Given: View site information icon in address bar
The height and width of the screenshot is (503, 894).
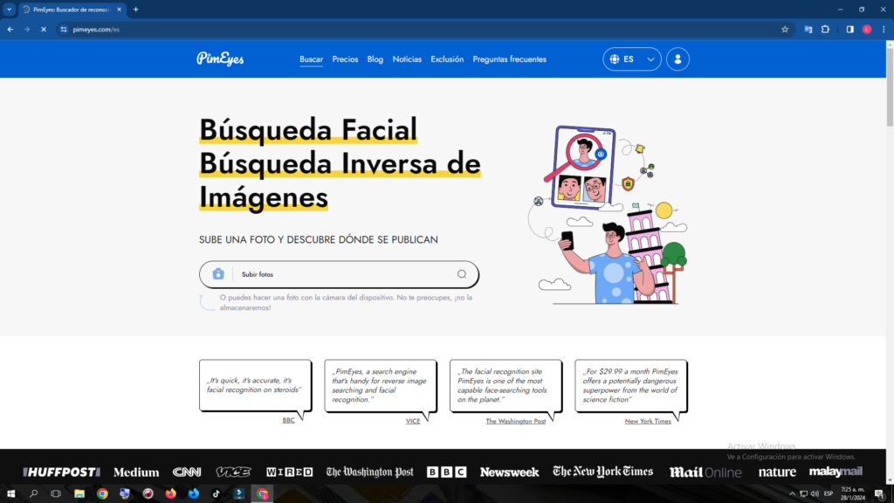Looking at the screenshot, I should [x=64, y=29].
